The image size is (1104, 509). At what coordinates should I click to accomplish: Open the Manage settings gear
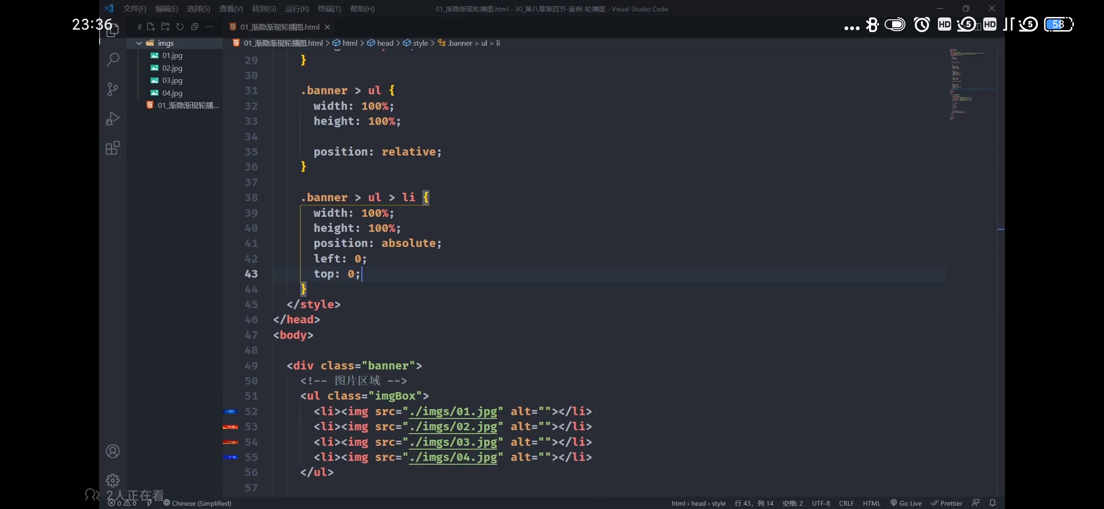tap(113, 480)
